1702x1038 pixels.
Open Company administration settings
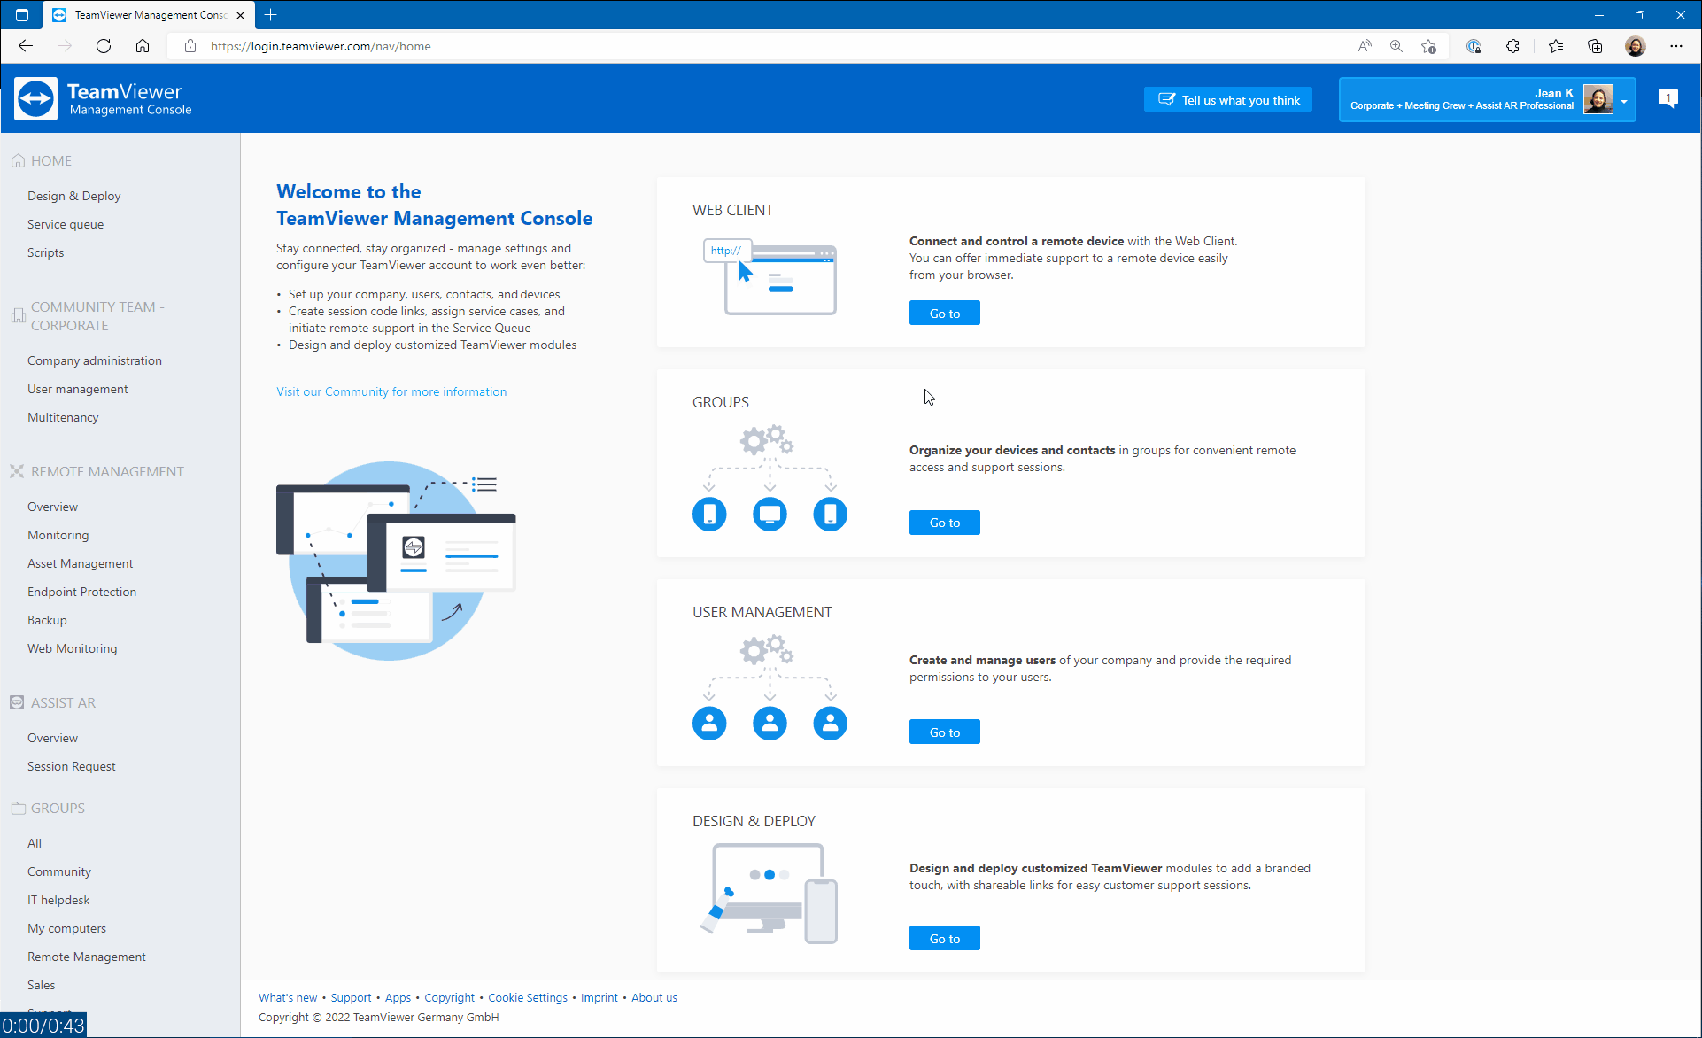coord(95,360)
